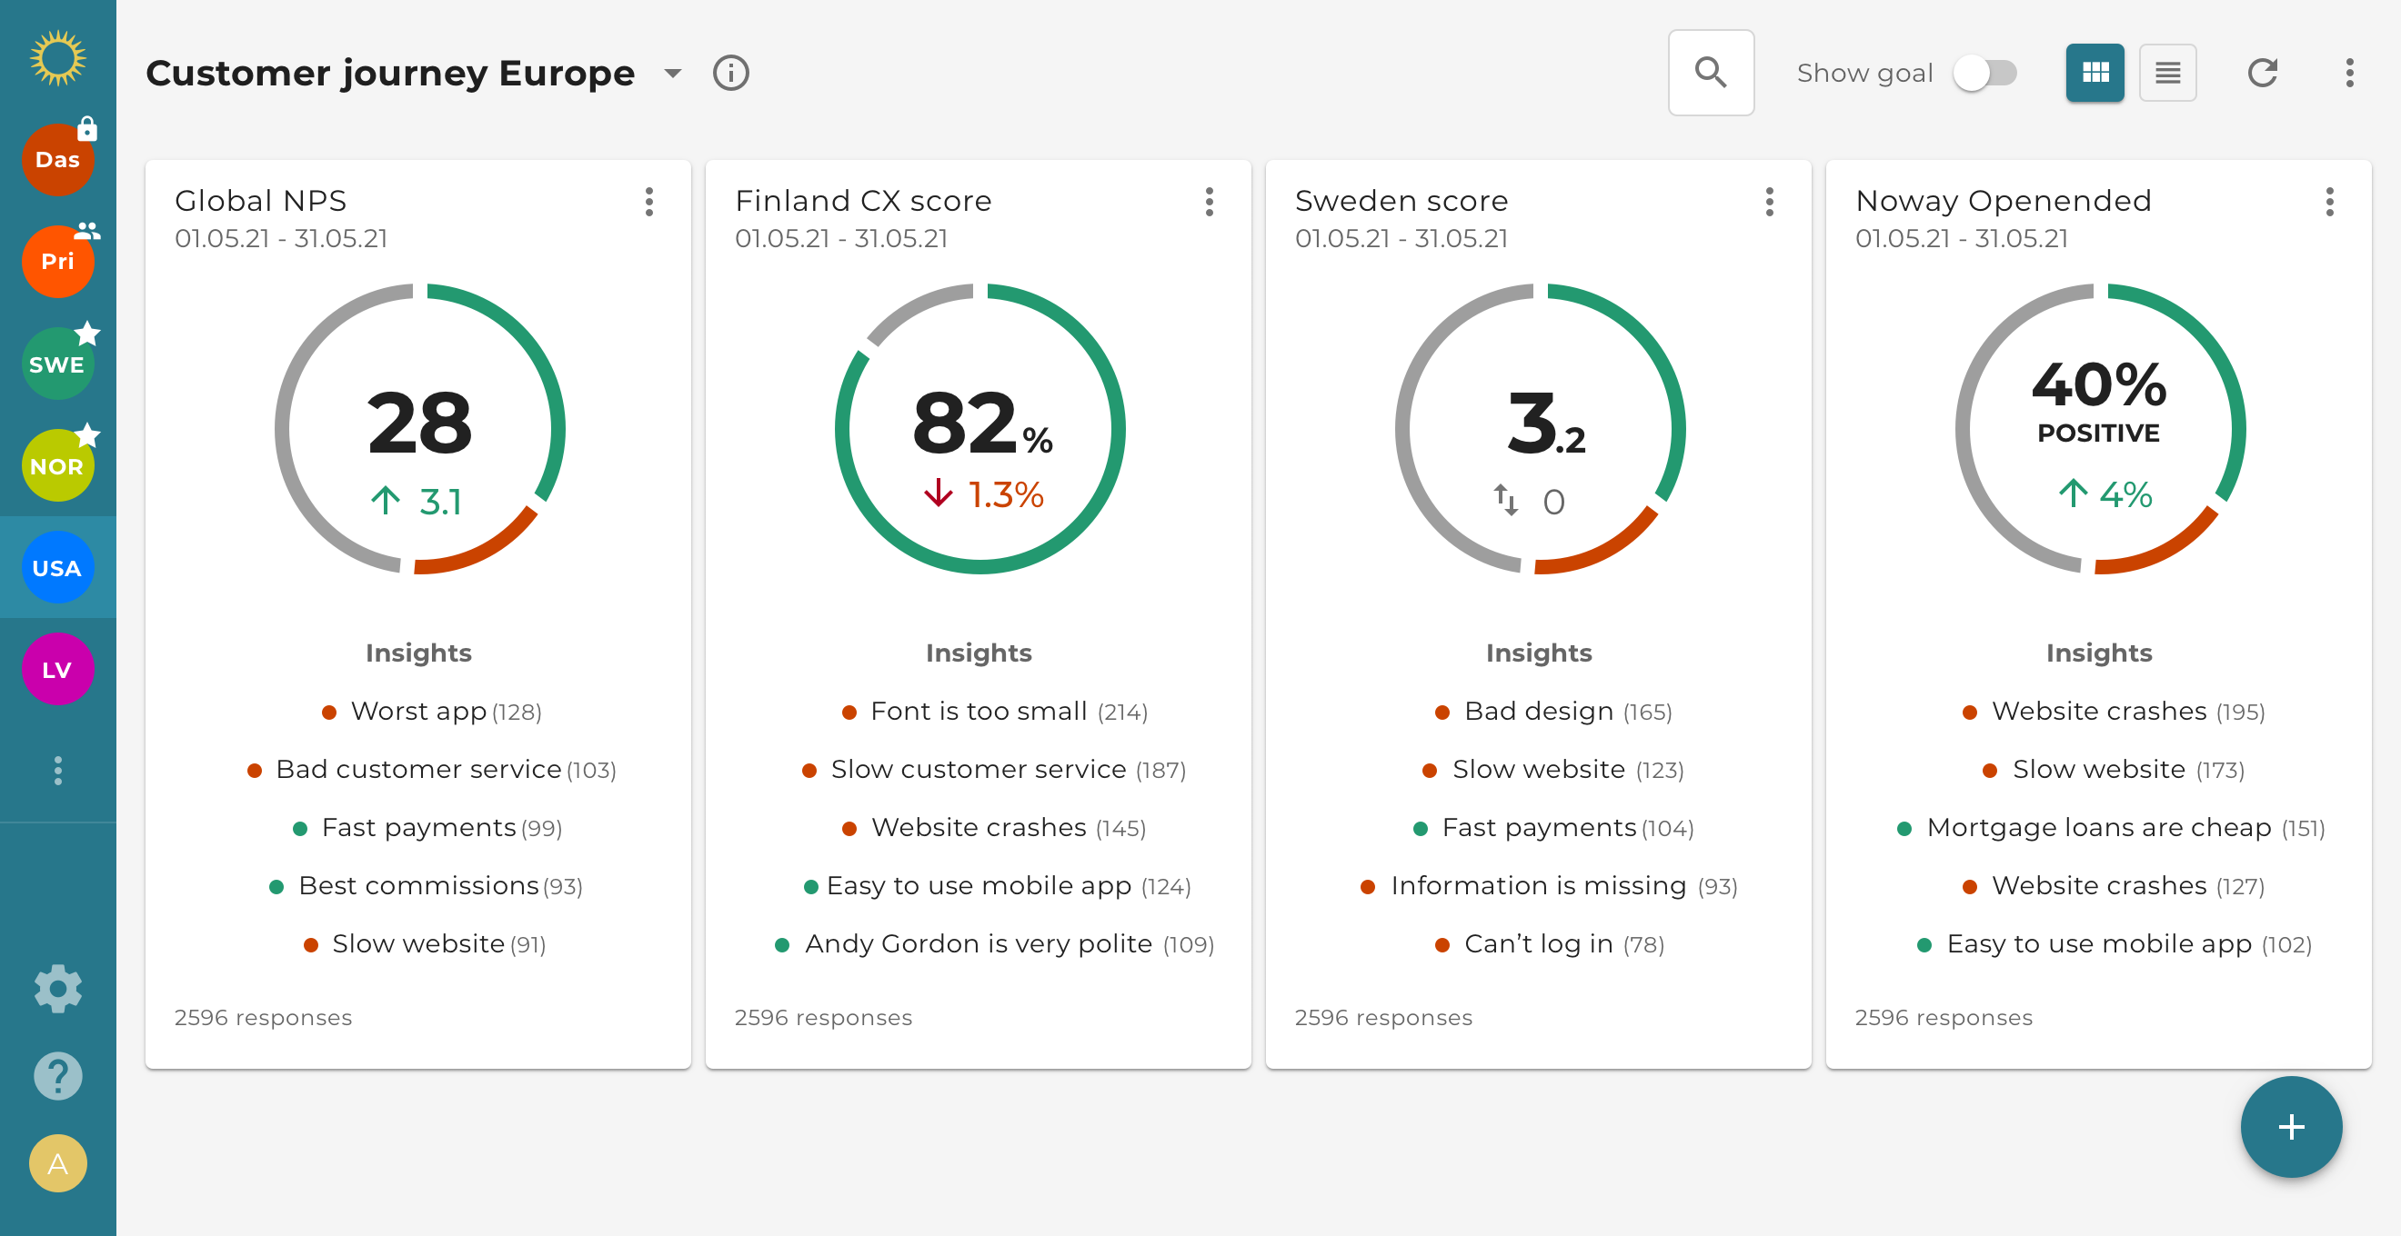
Task: Enable the Show goal toggle
Action: pyautogui.click(x=1985, y=73)
